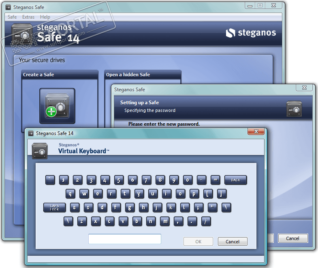318x268 pixels.
Task: Select the l key
Action: coord(185,208)
